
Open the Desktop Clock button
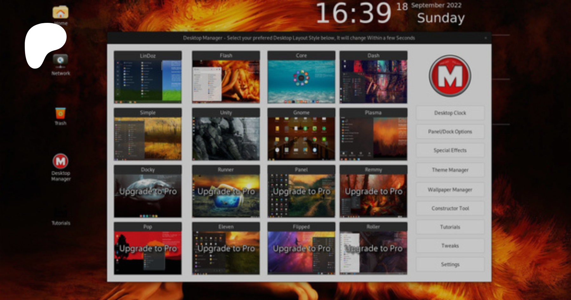tap(450, 113)
